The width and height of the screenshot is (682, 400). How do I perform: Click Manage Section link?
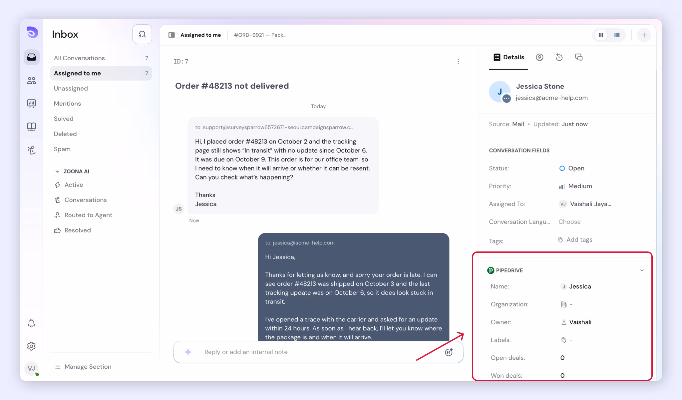(83, 367)
